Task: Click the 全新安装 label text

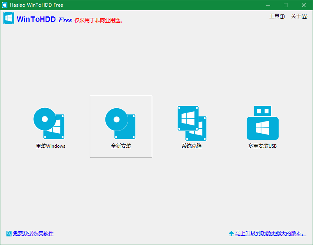Action: [x=121, y=146]
